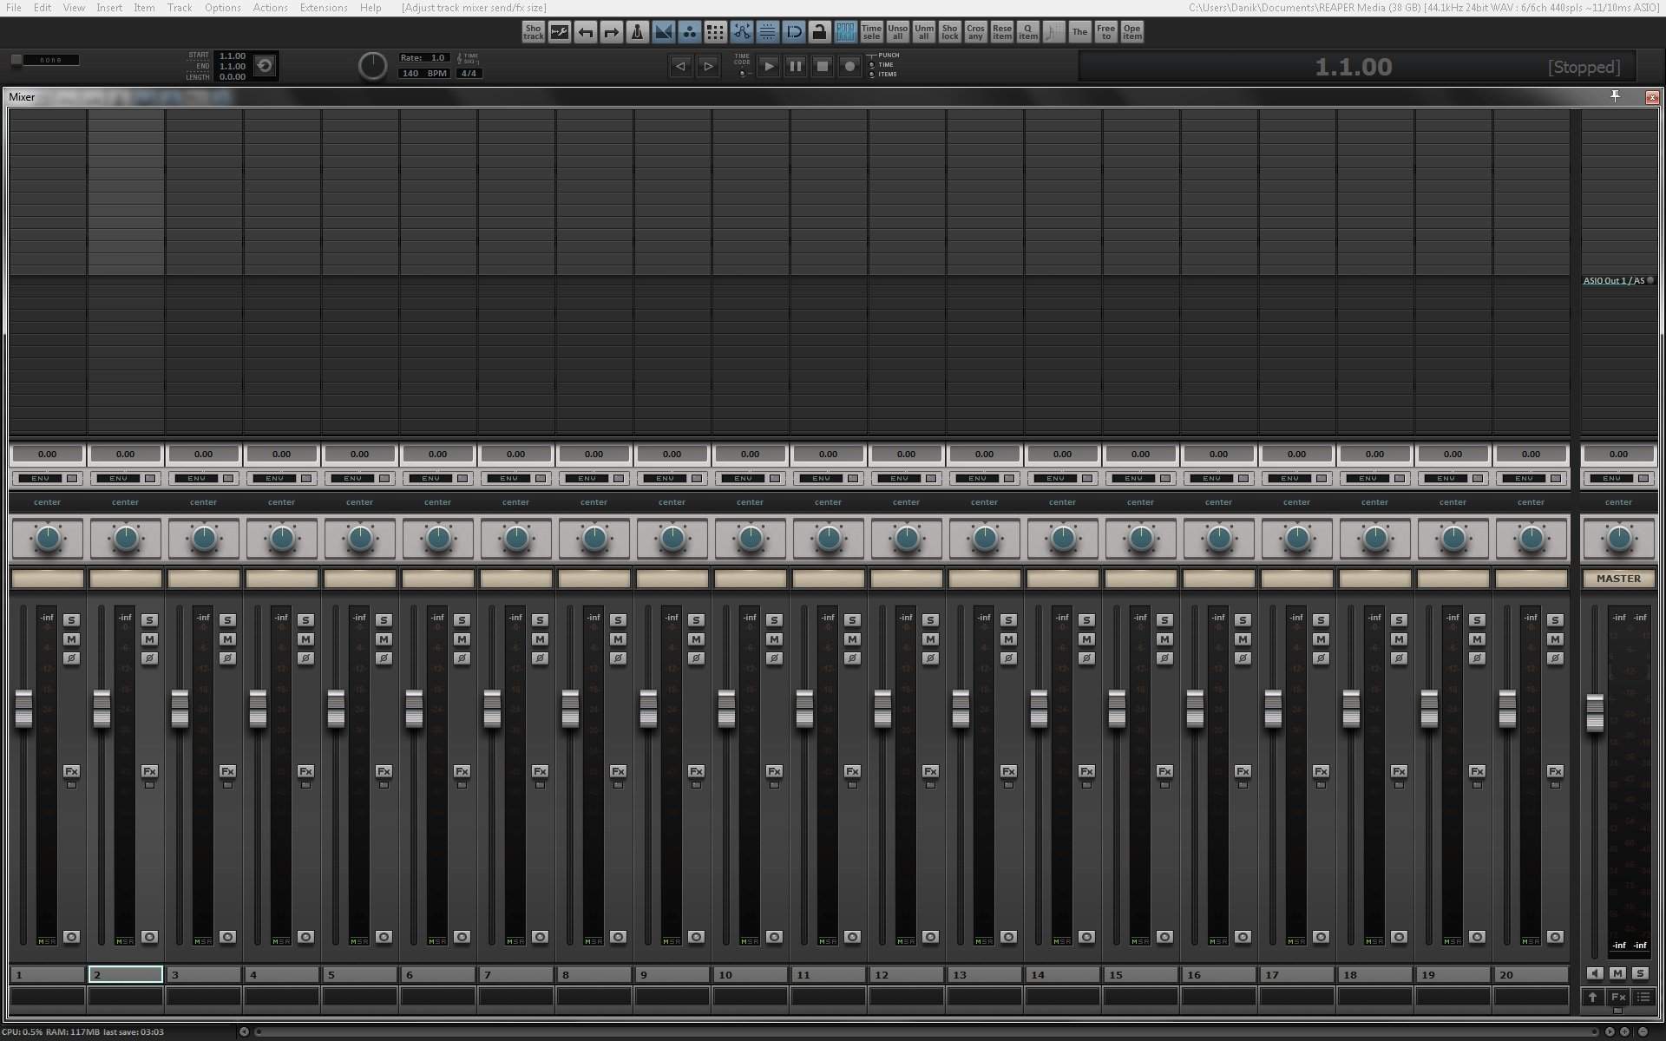Mute track 5 with M button
Viewport: 1666px width, 1041px height.
click(x=384, y=639)
